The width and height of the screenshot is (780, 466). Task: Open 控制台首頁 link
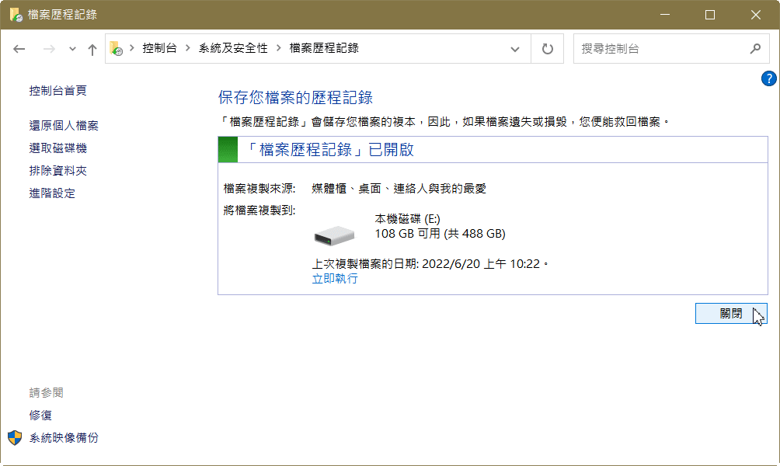(57, 91)
